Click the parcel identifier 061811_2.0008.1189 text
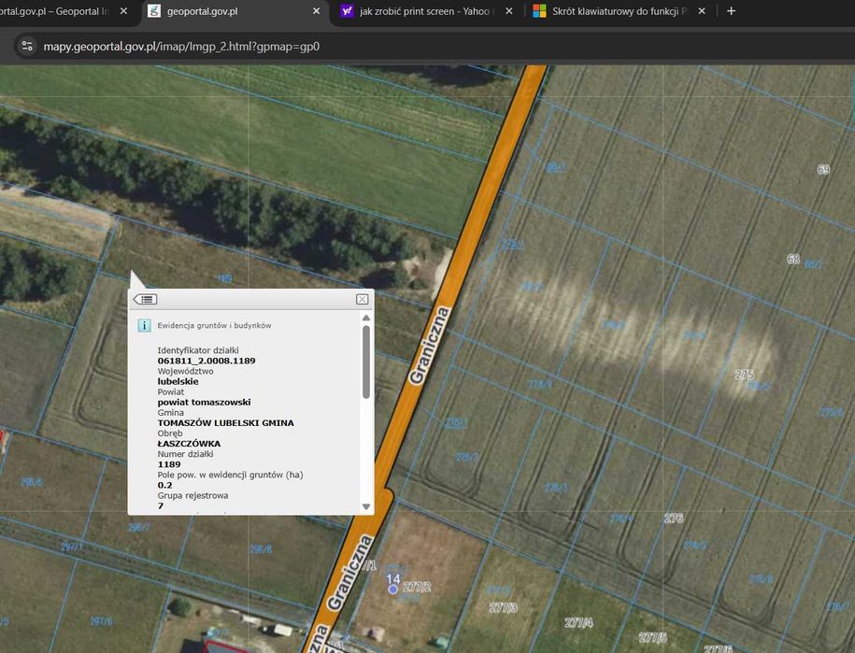855x653 pixels. coord(207,361)
